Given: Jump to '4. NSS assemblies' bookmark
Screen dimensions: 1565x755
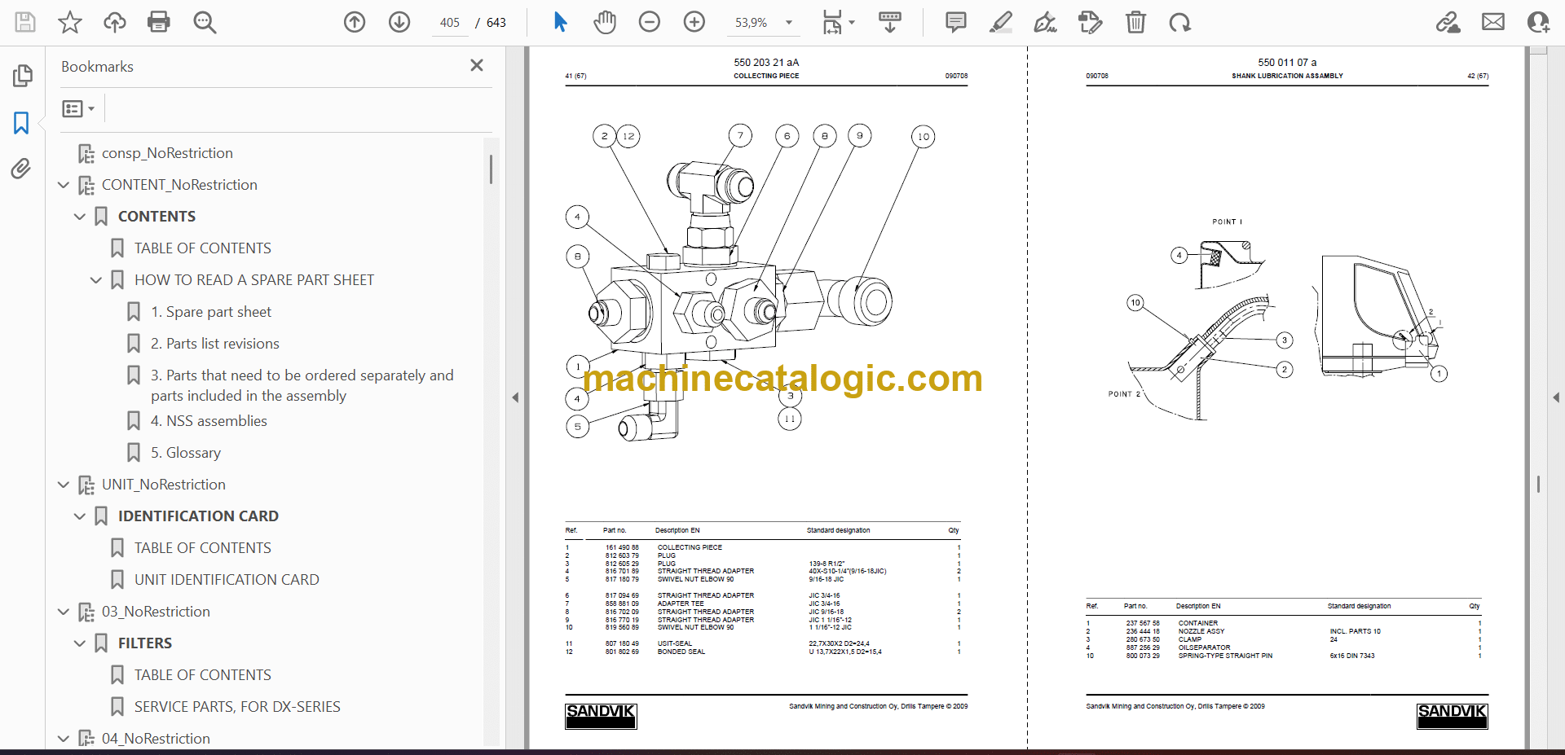Looking at the screenshot, I should 209,421.
